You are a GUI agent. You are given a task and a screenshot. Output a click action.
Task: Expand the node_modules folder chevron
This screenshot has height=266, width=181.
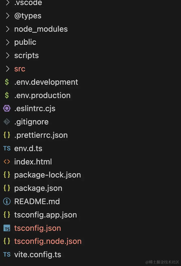point(8,29)
